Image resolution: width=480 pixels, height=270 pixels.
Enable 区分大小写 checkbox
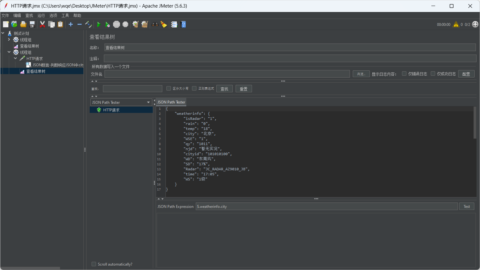click(169, 88)
